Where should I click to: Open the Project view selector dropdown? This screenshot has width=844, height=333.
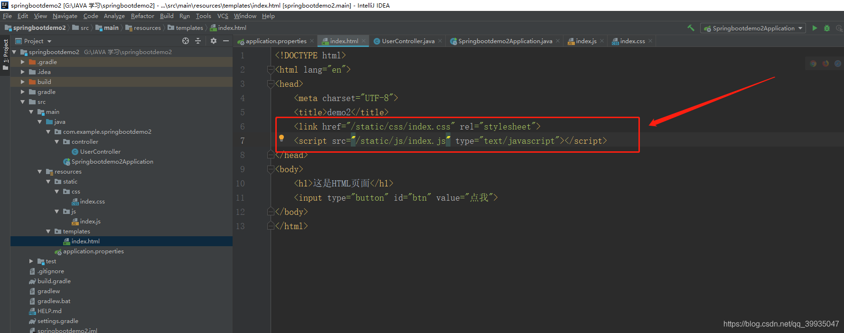[x=33, y=41]
